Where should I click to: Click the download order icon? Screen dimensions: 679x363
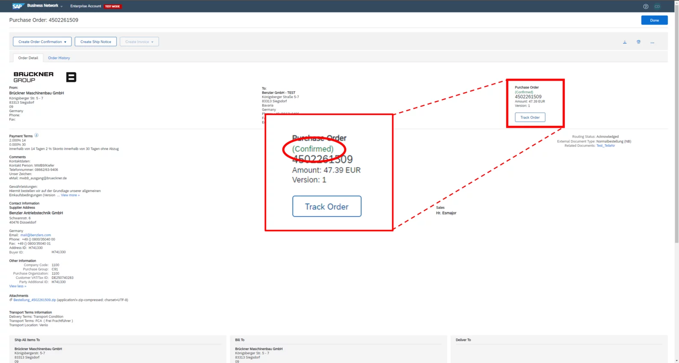pos(625,42)
